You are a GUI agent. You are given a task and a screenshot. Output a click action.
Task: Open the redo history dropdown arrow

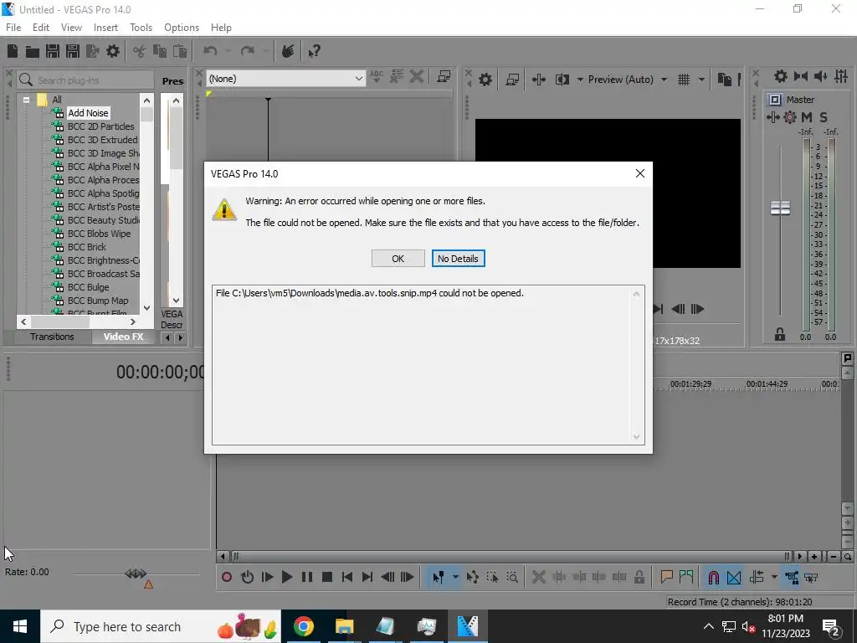(x=265, y=51)
